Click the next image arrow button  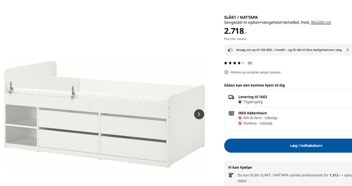[x=199, y=114]
